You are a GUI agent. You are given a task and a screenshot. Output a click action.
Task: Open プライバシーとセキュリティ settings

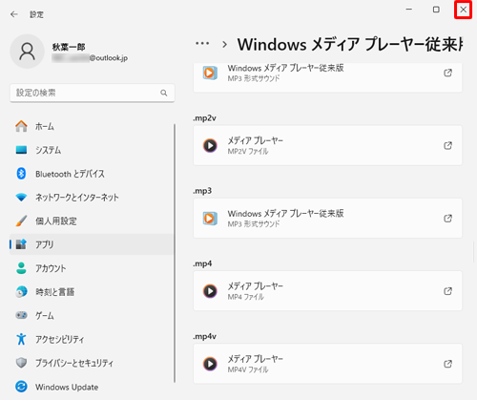(92, 363)
